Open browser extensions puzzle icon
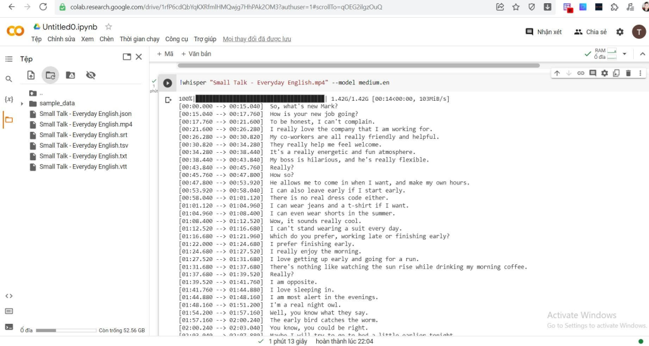Screen dimensions: 649x346 [x=615, y=6]
